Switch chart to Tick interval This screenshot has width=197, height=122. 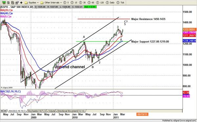pyautogui.click(x=120, y=3)
